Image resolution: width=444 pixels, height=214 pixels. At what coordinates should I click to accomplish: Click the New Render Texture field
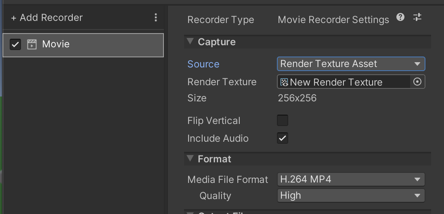[343, 82]
